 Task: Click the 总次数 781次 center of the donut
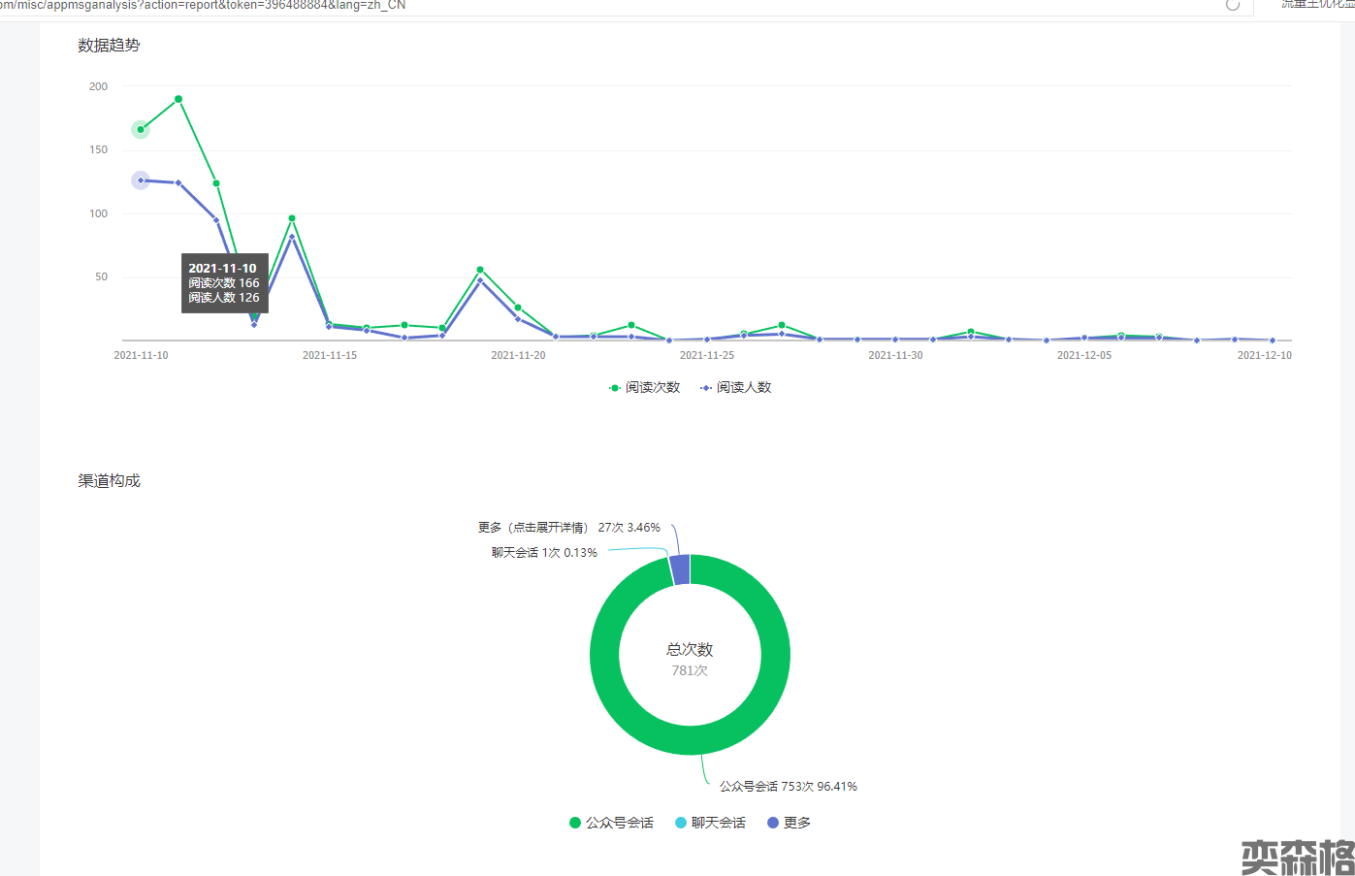(x=690, y=659)
